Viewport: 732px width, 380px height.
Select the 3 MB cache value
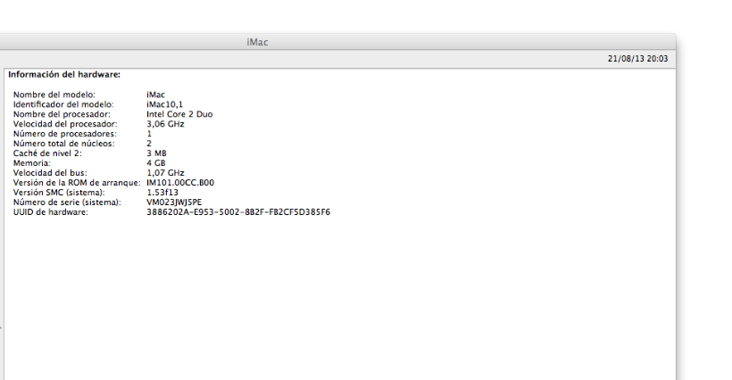click(156, 153)
